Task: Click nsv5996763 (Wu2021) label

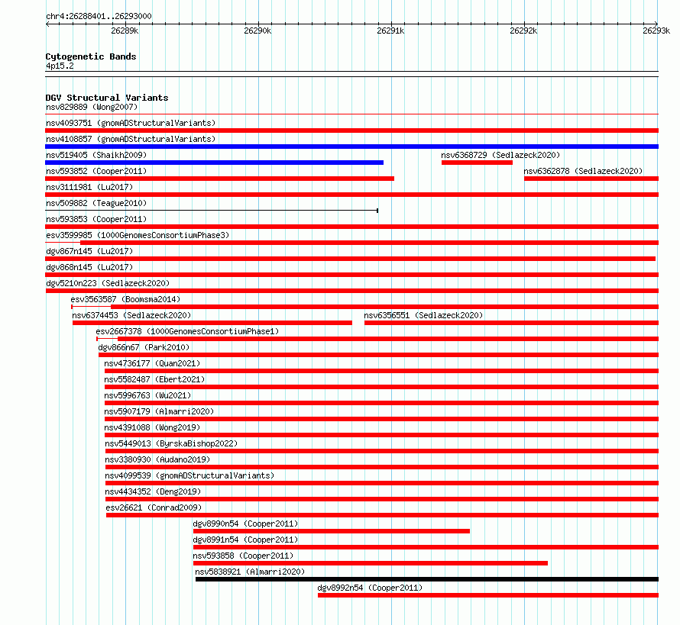Action: (x=147, y=395)
